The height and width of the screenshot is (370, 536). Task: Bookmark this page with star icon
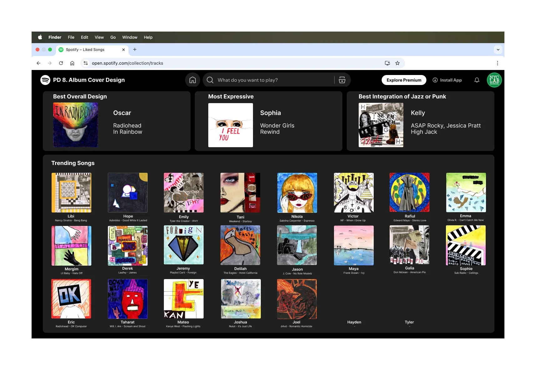tap(397, 63)
